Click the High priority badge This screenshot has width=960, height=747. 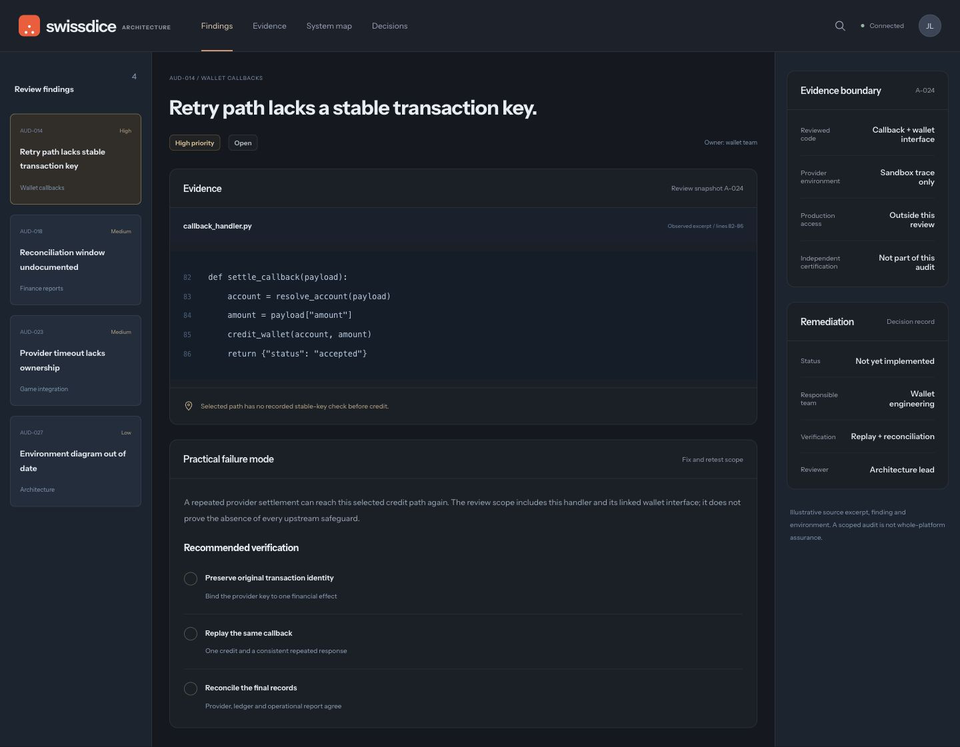click(195, 143)
